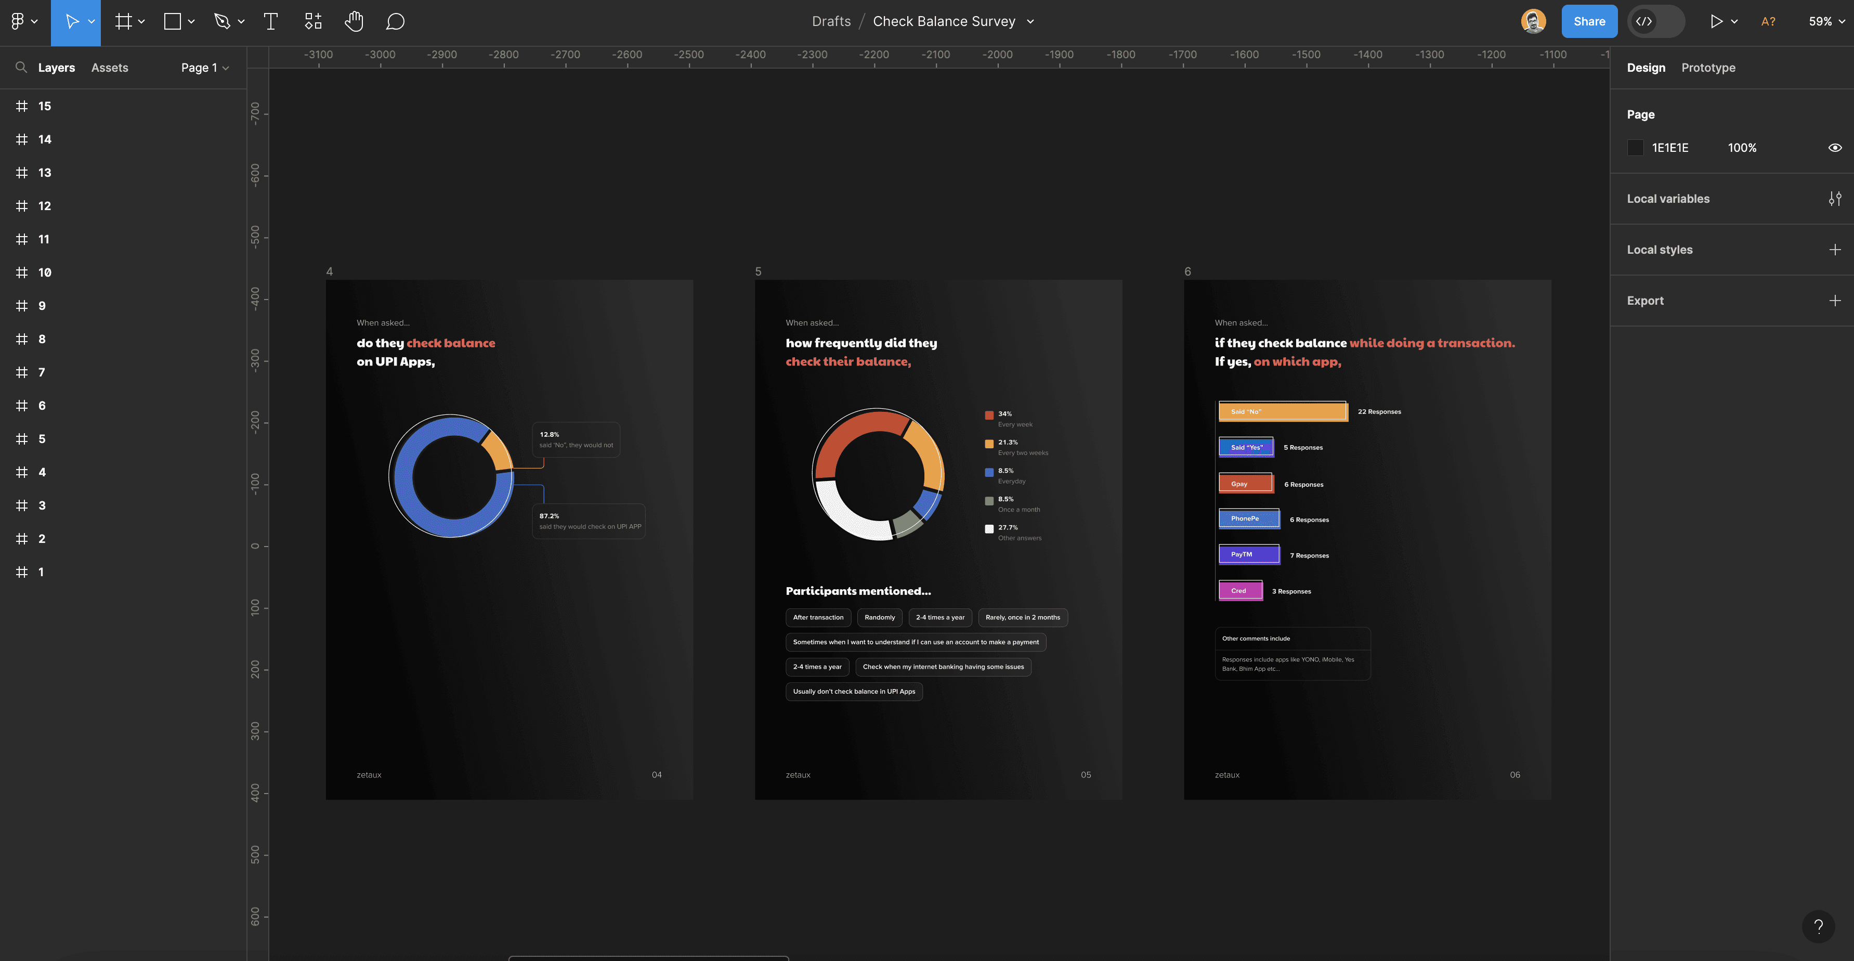The width and height of the screenshot is (1854, 961).
Task: Toggle page background visibility eye
Action: [1835, 148]
